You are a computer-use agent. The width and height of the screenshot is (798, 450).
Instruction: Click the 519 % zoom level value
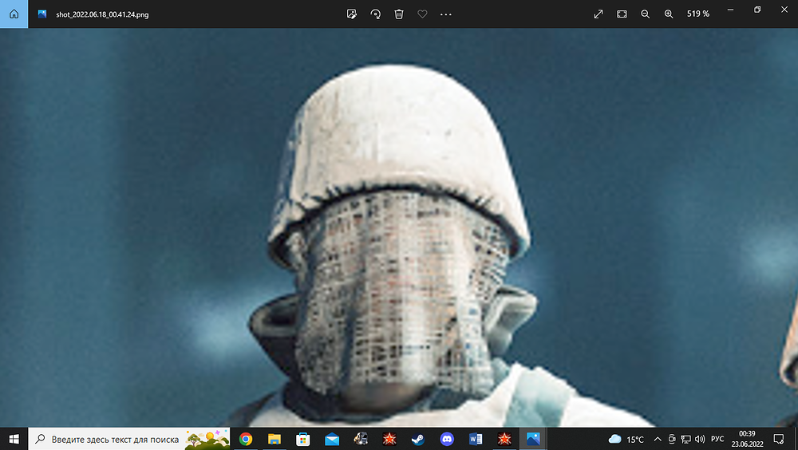point(697,14)
